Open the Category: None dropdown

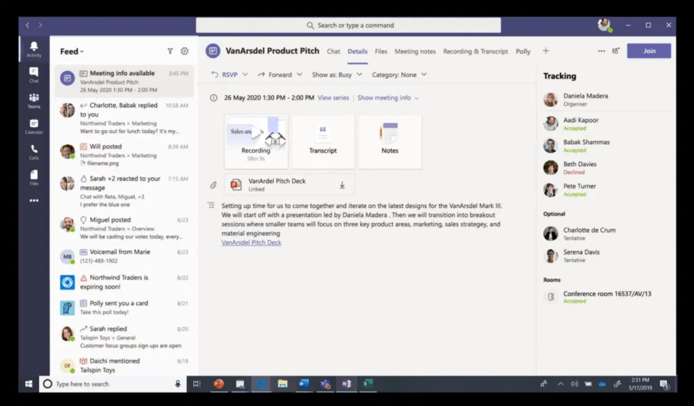399,75
